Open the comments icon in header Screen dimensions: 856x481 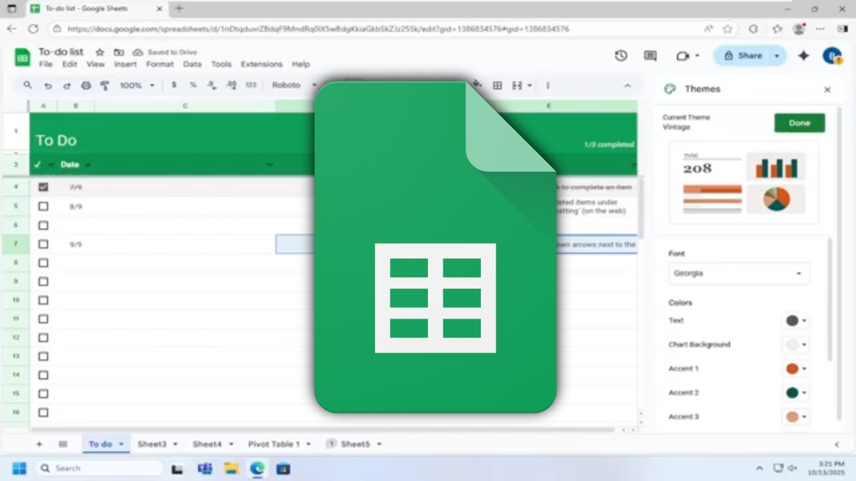click(650, 56)
